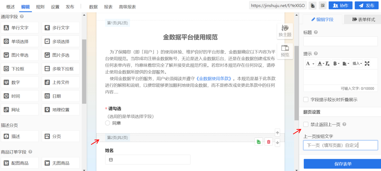Switch to the 表单样式 panel tab
This screenshot has width=381, height=171.
[x=363, y=19]
